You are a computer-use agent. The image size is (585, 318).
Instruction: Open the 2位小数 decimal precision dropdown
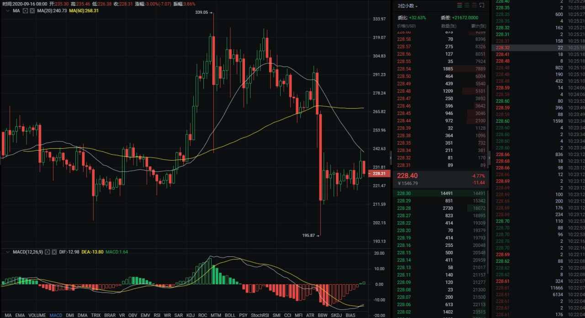[x=408, y=6]
